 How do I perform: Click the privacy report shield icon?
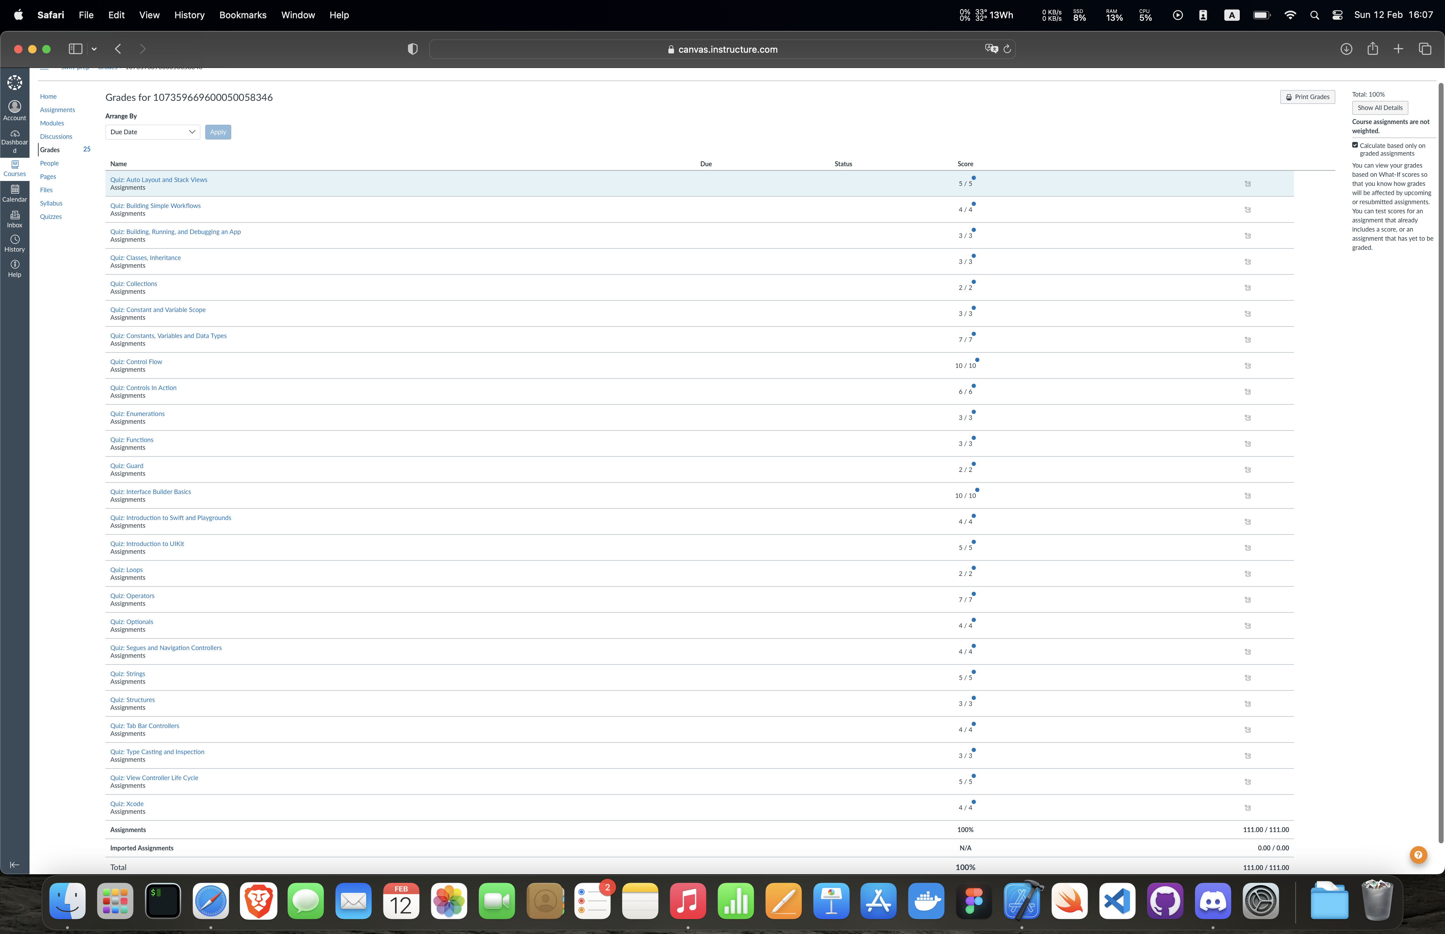click(x=412, y=49)
